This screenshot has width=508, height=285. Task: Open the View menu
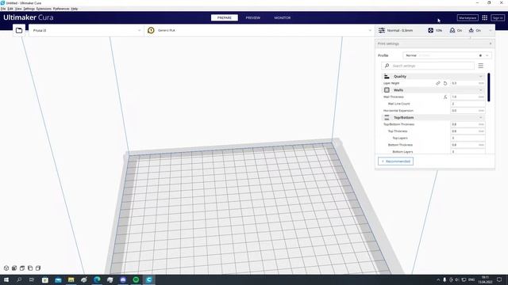point(18,9)
